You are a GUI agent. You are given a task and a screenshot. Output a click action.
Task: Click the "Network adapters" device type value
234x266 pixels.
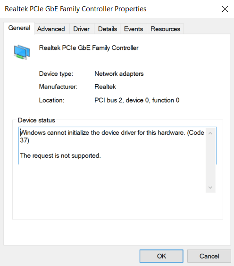point(119,74)
